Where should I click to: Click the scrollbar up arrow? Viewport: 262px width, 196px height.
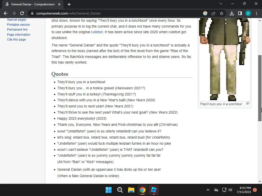click(260, 20)
